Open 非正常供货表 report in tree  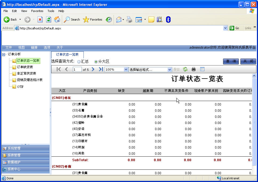pos(26,73)
